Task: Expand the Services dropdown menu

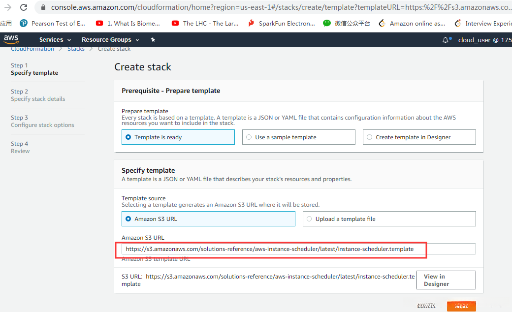Action: pos(55,40)
